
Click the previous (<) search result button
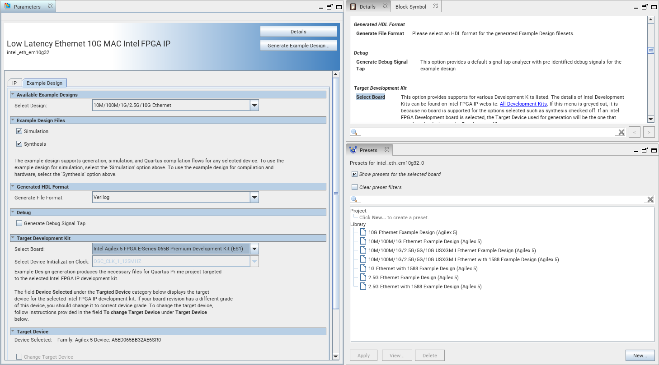[635, 132]
